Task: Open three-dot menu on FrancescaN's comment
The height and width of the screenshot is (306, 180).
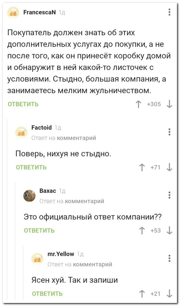Action: tap(169, 12)
